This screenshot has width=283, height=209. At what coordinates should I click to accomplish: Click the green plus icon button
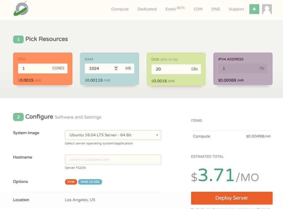[254, 9]
